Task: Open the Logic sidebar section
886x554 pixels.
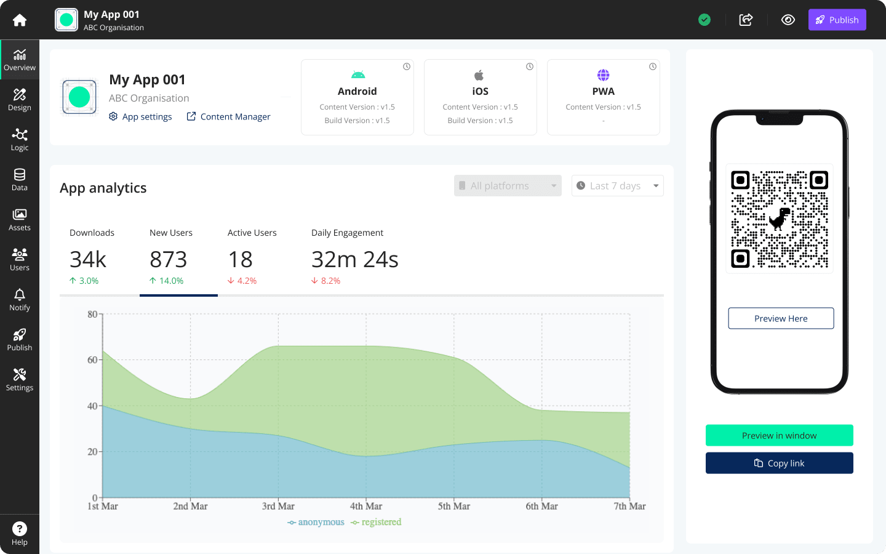Action: point(20,140)
